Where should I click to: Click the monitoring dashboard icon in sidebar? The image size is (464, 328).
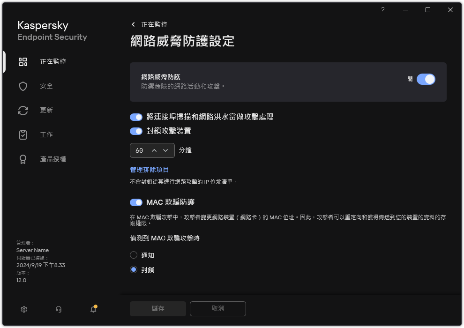coord(23,62)
